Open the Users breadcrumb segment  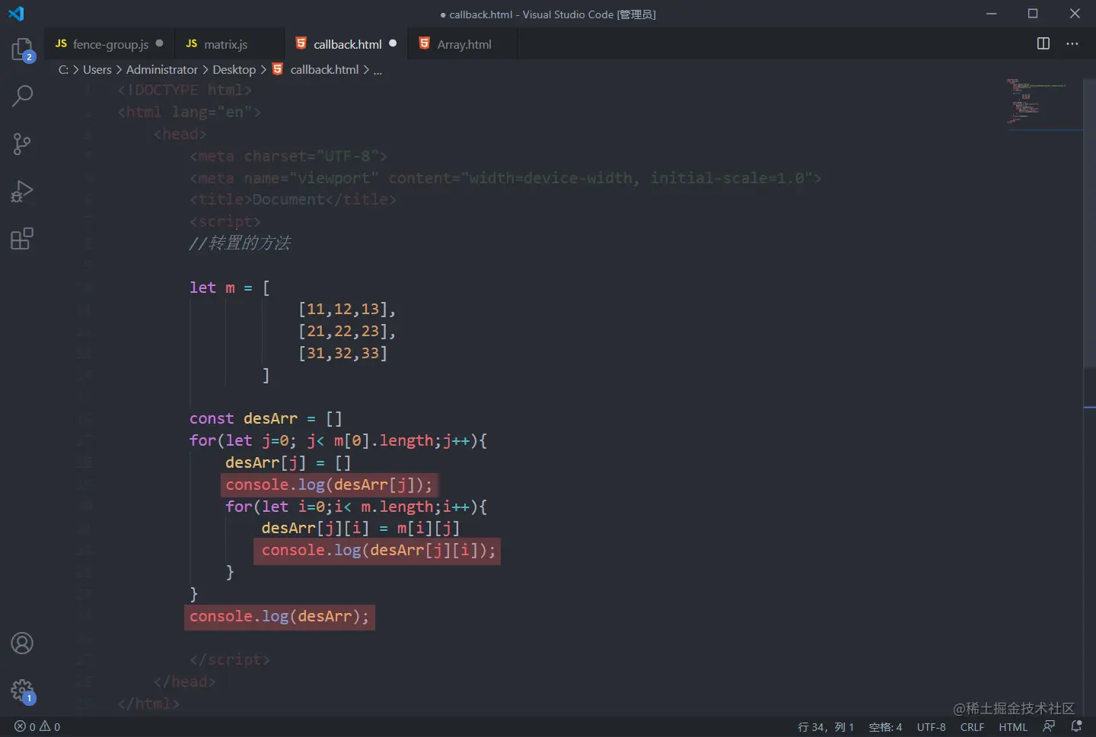(97, 69)
